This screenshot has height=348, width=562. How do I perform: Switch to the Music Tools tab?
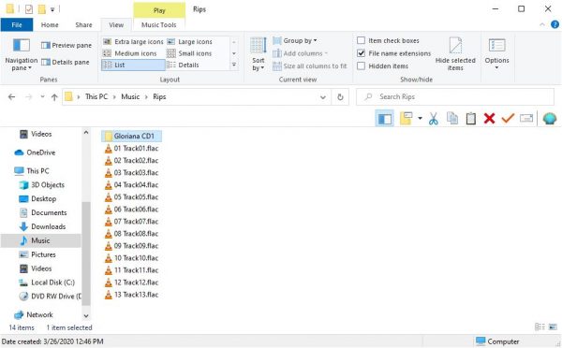click(159, 24)
